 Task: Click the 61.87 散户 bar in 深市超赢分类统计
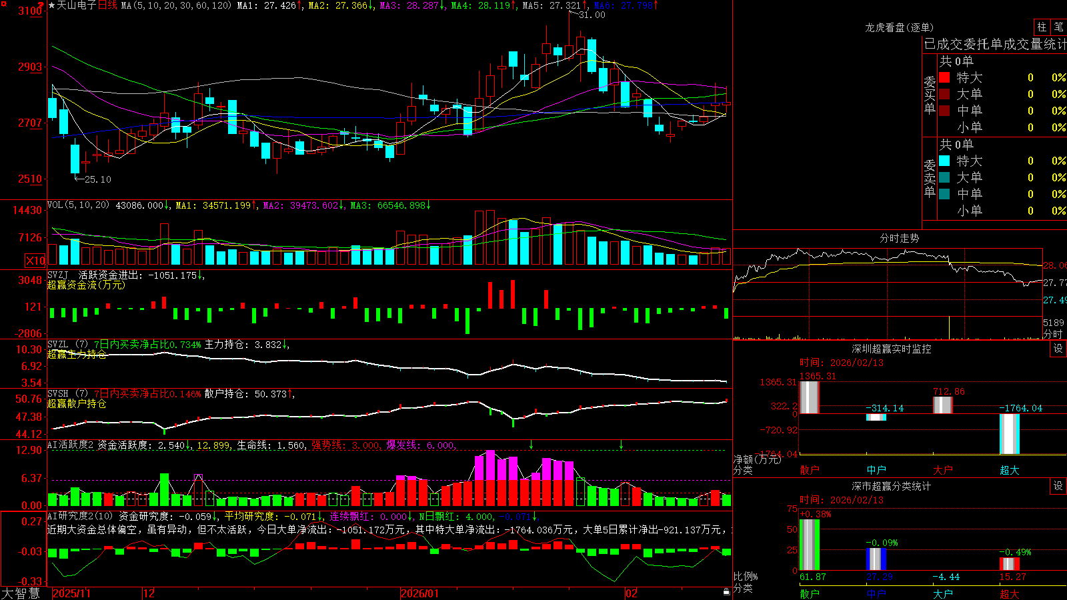[x=809, y=545]
